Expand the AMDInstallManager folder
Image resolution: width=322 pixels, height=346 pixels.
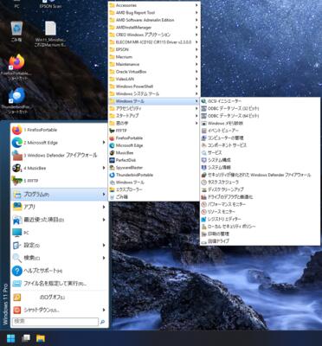(x=154, y=28)
